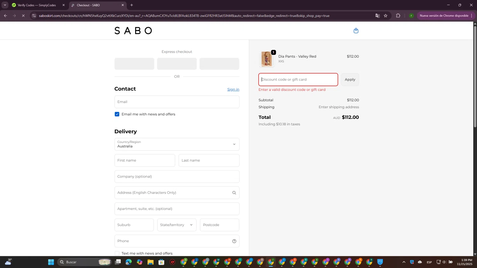
Task: Open the tab search dropdown arrow
Action: click(5, 5)
